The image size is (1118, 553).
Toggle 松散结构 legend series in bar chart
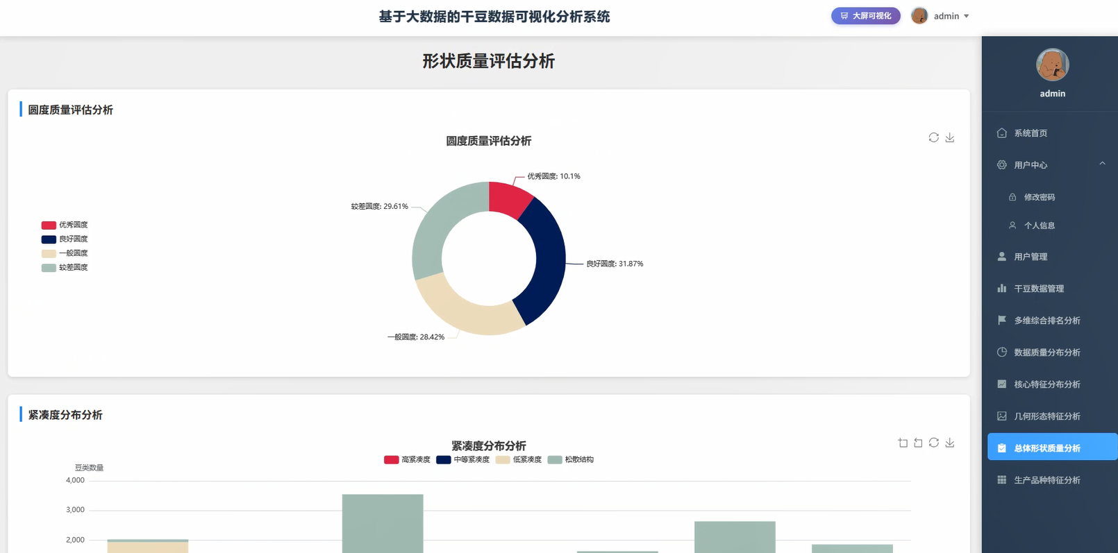570,459
